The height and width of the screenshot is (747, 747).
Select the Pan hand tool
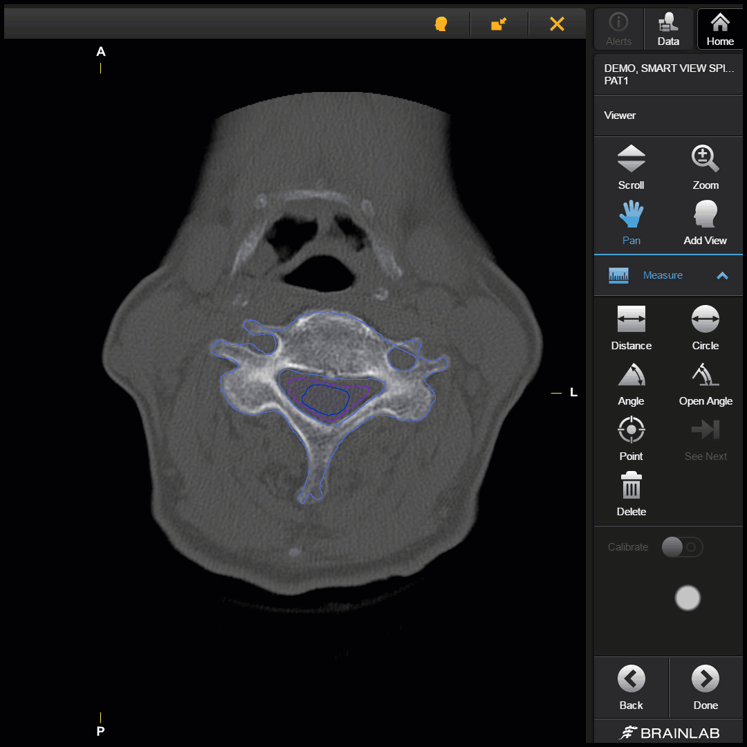click(x=631, y=223)
